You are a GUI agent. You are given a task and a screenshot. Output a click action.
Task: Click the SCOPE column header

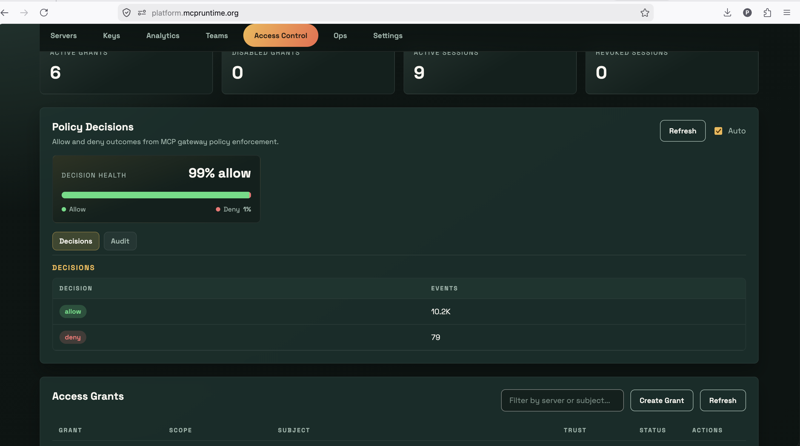[x=181, y=430]
